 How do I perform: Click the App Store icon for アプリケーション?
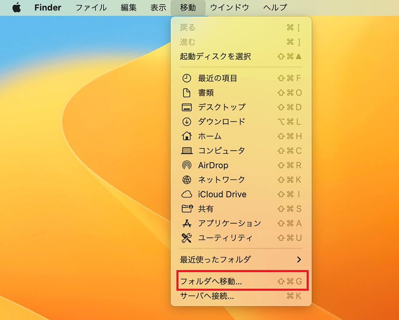click(x=187, y=223)
